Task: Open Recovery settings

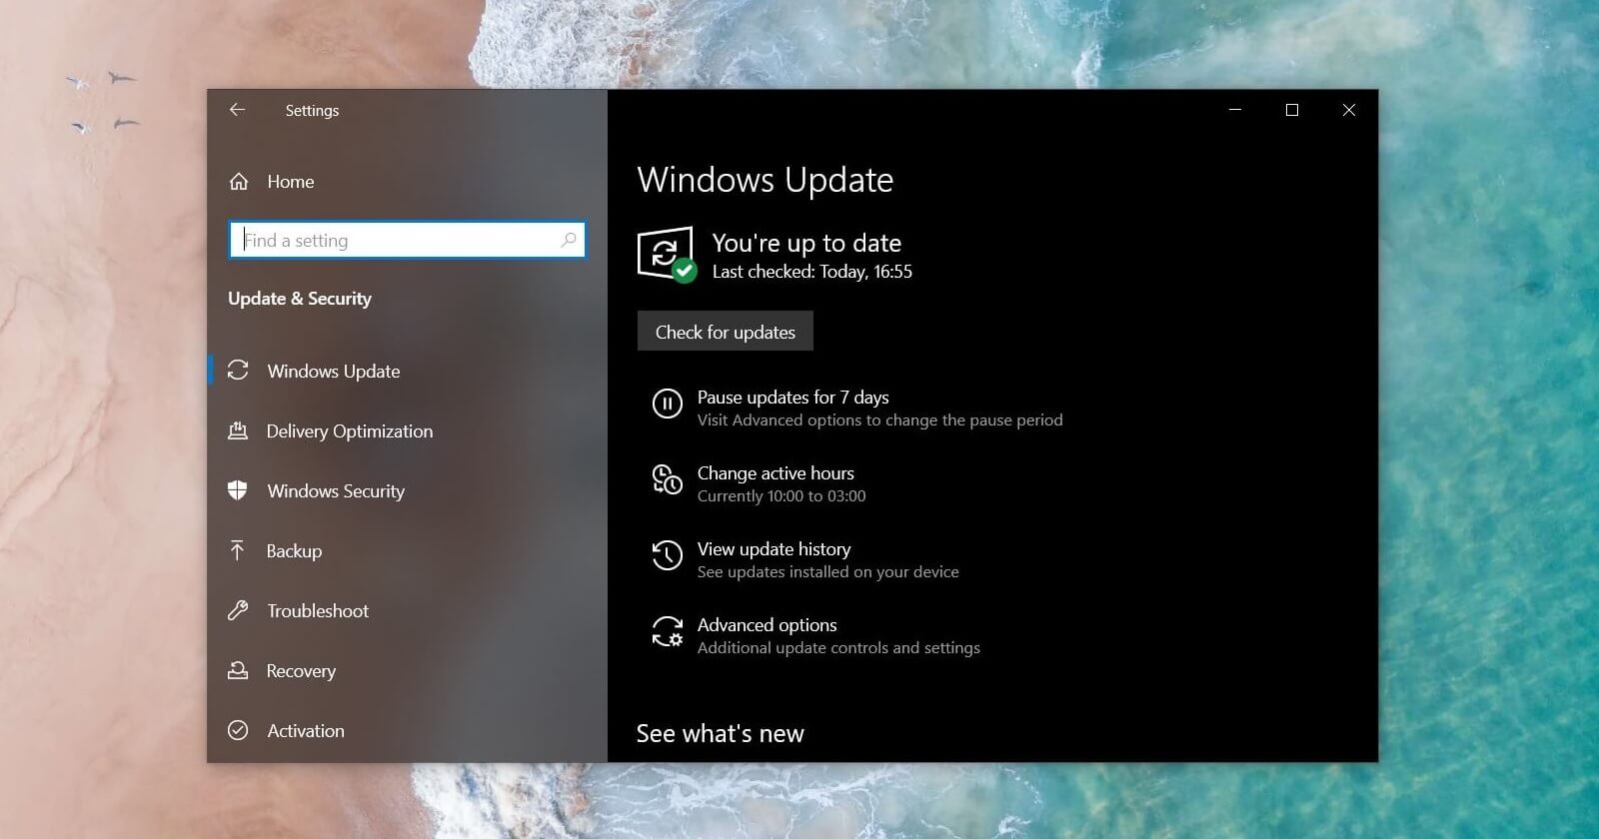Action: (301, 670)
